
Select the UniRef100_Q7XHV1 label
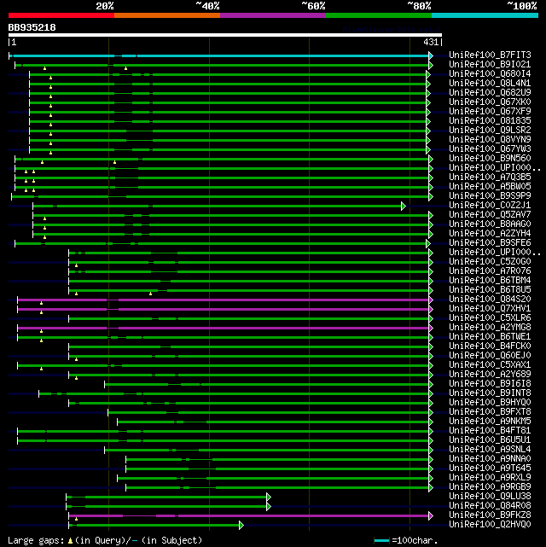point(490,308)
